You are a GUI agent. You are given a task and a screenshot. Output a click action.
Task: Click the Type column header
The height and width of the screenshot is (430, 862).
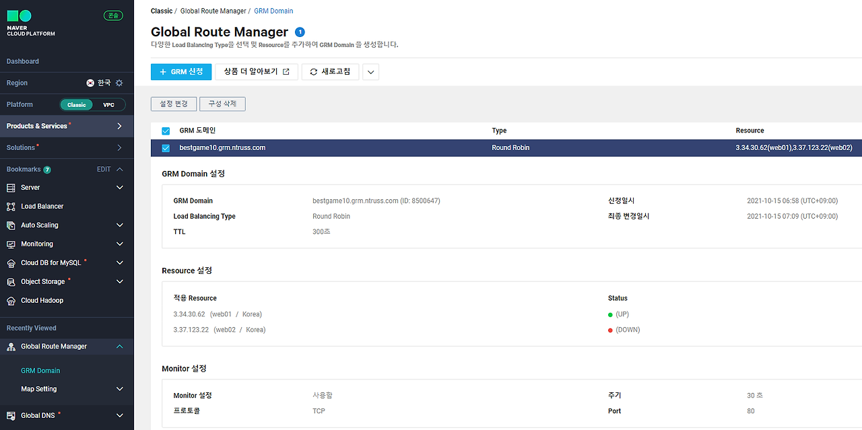pos(499,131)
